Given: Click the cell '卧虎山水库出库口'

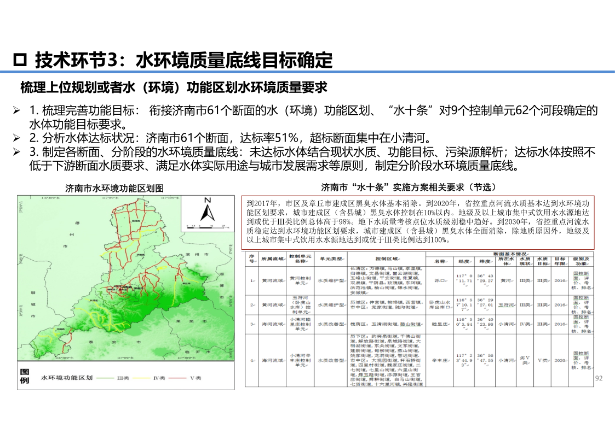Looking at the screenshot, I should [440, 304].
